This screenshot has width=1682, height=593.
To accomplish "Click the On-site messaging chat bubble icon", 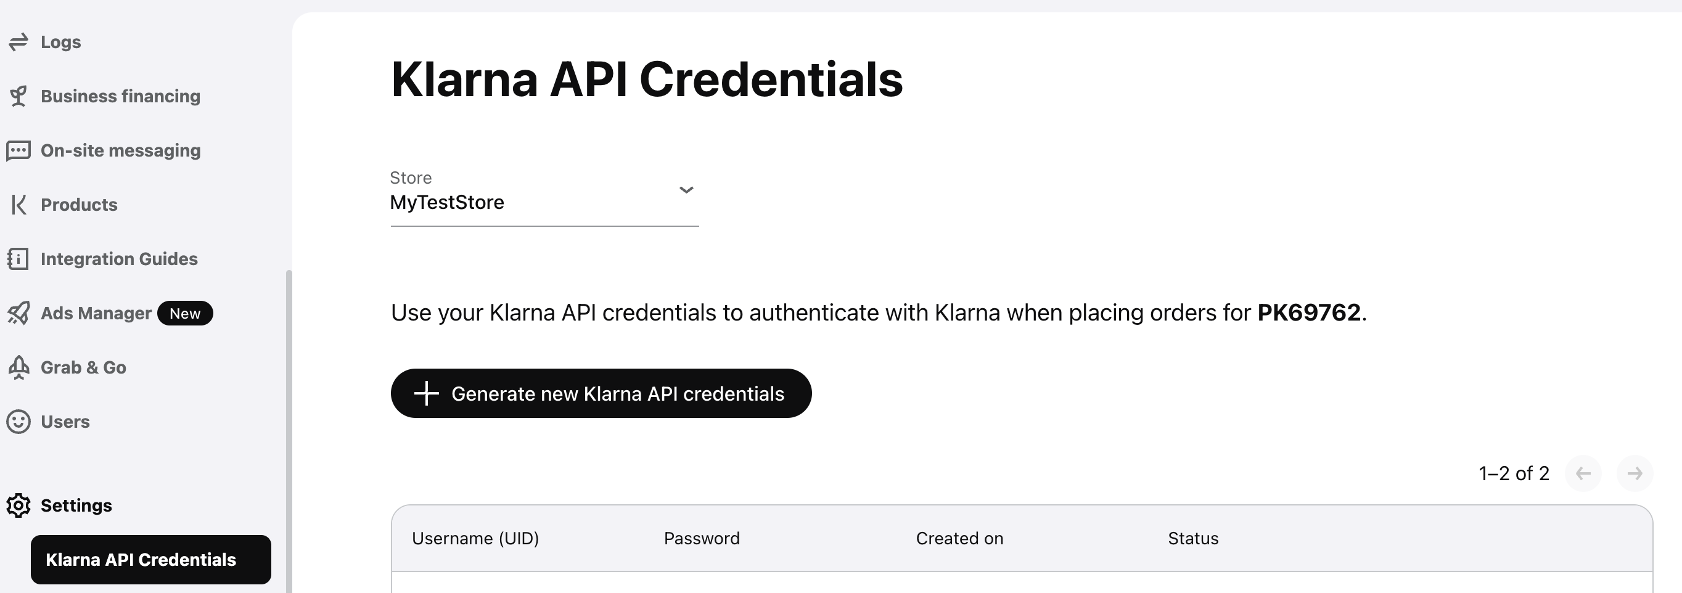I will coord(18,150).
